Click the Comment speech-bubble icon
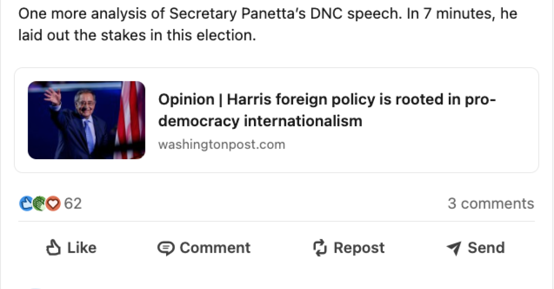 tap(166, 247)
